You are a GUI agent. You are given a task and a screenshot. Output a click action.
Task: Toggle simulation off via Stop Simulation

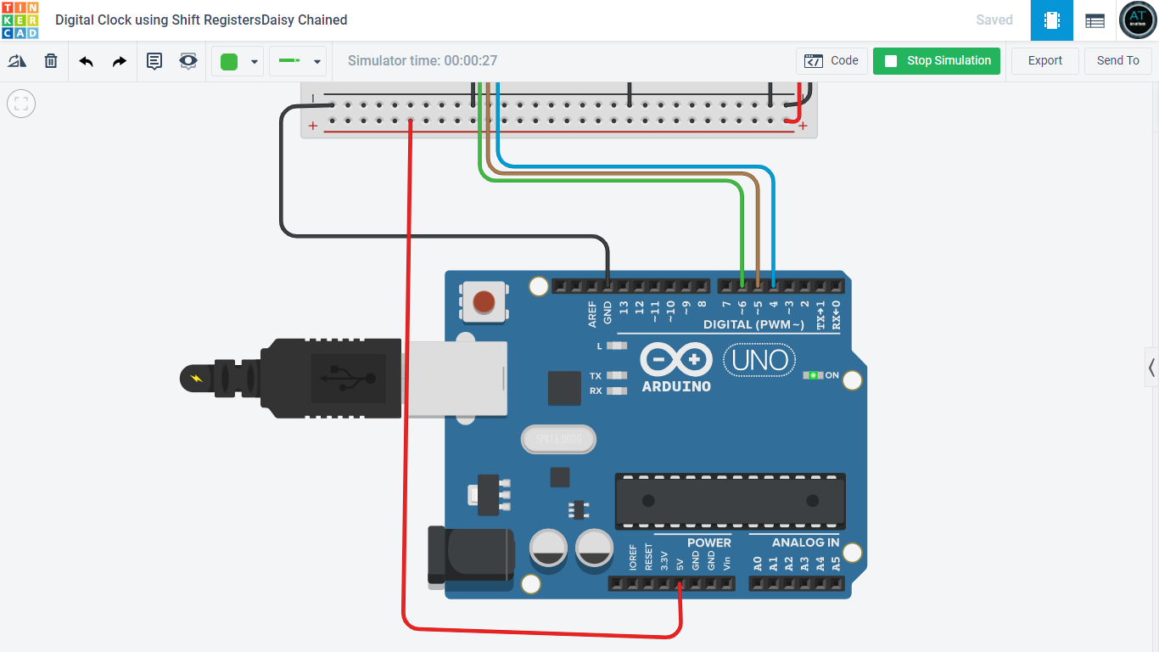pos(937,60)
